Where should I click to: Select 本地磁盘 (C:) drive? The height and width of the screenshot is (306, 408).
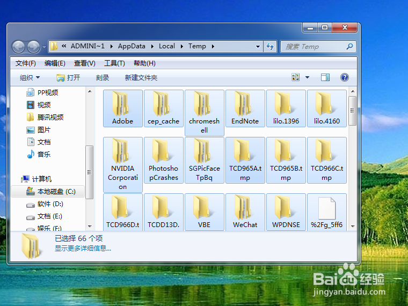pos(48,192)
